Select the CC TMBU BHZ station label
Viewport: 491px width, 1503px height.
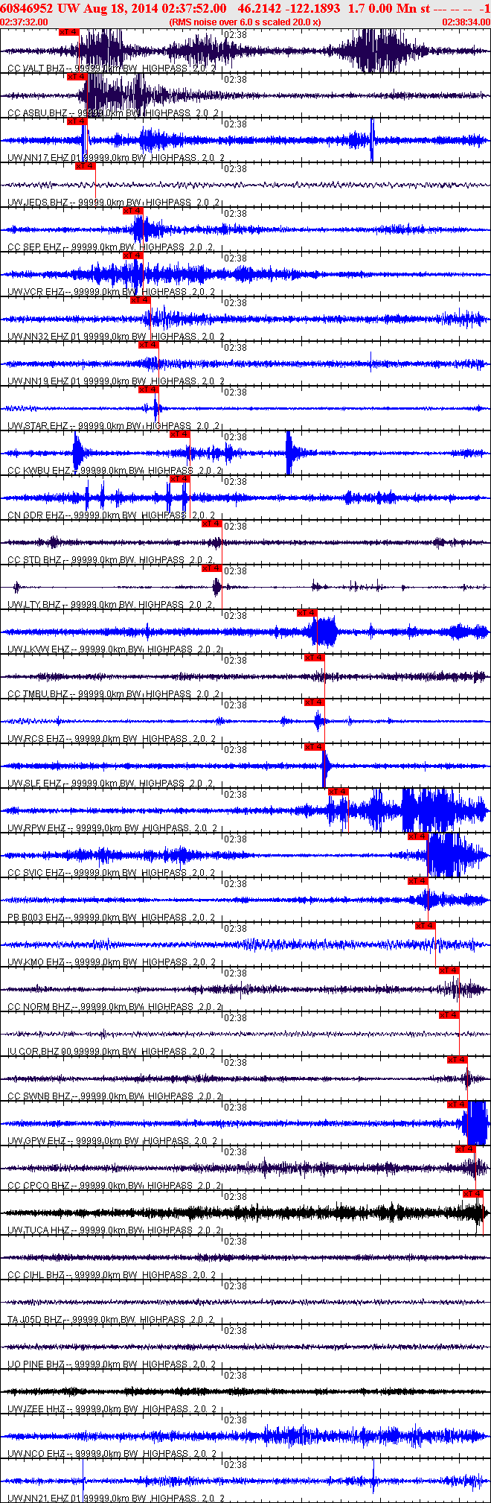pos(113,694)
